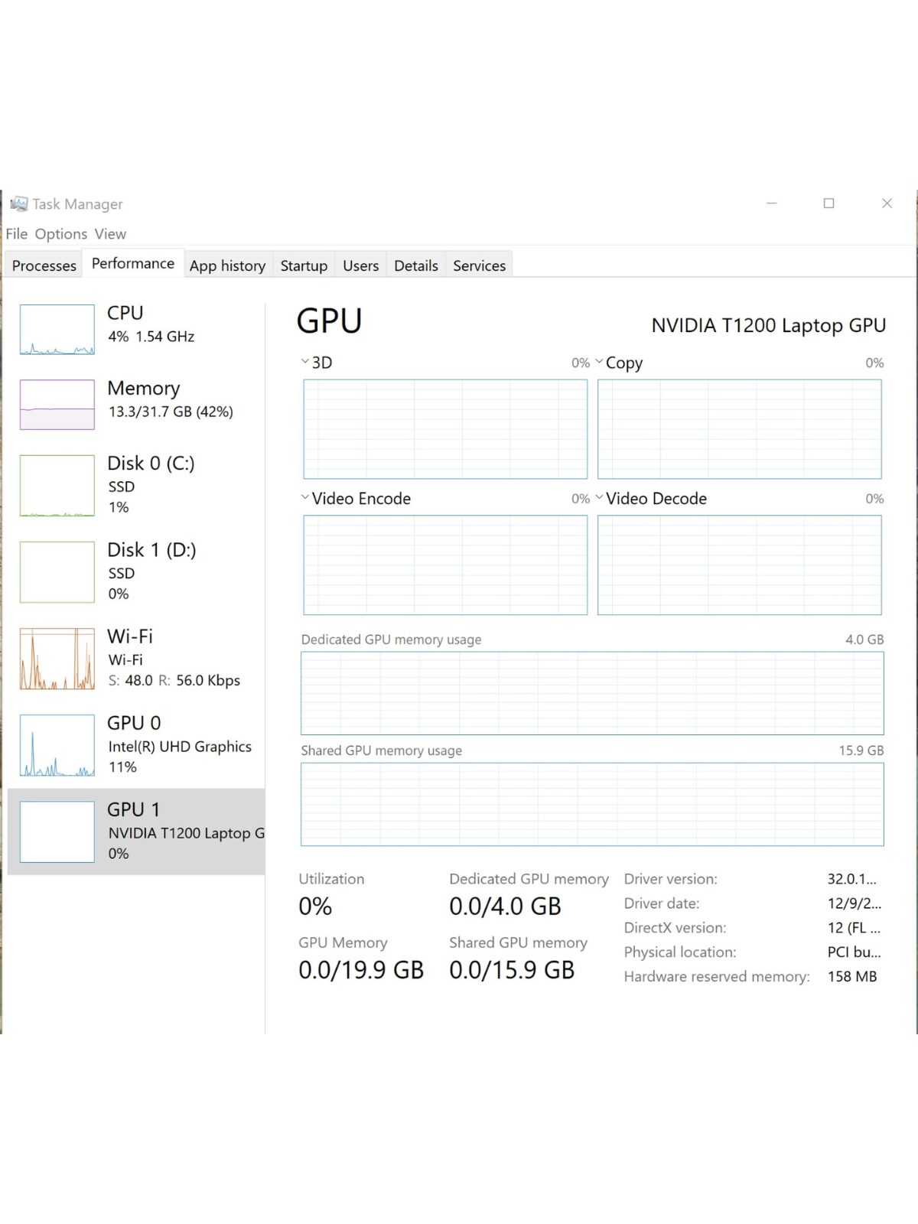Select Disk 1 (D:) in sidebar
This screenshot has width=918, height=1224.
136,571
